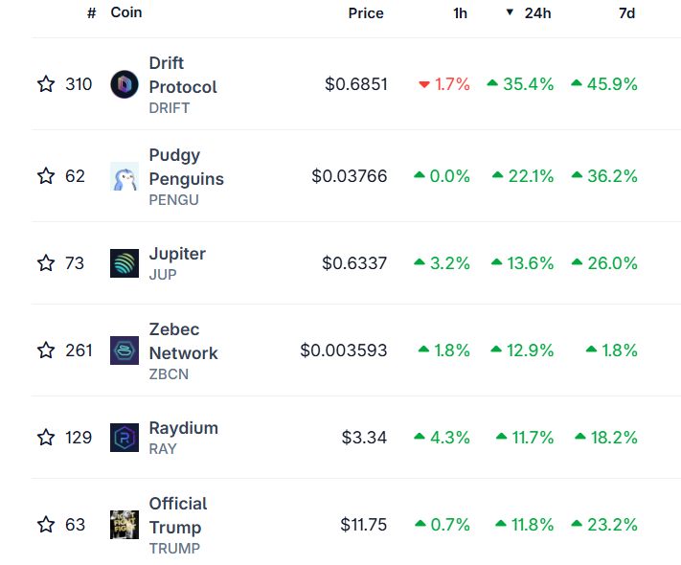Screen dimensions: 681x565
Task: Add Zebec Network to favorites via star
Action: (x=46, y=350)
